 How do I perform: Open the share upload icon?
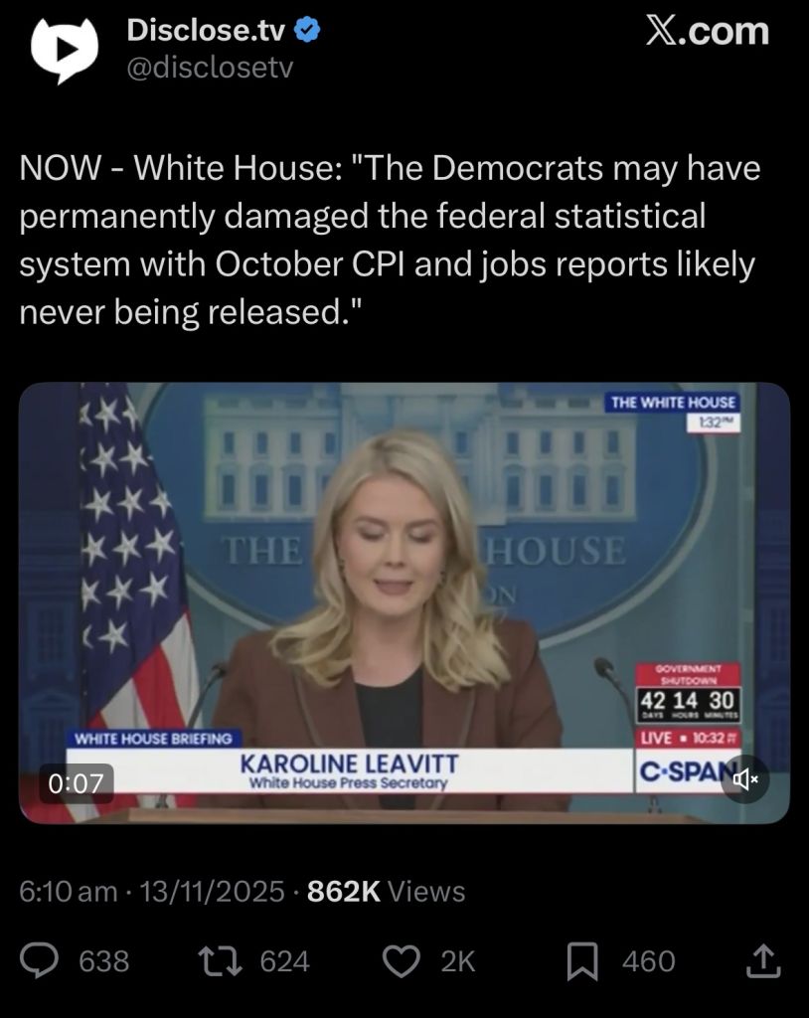(x=762, y=961)
